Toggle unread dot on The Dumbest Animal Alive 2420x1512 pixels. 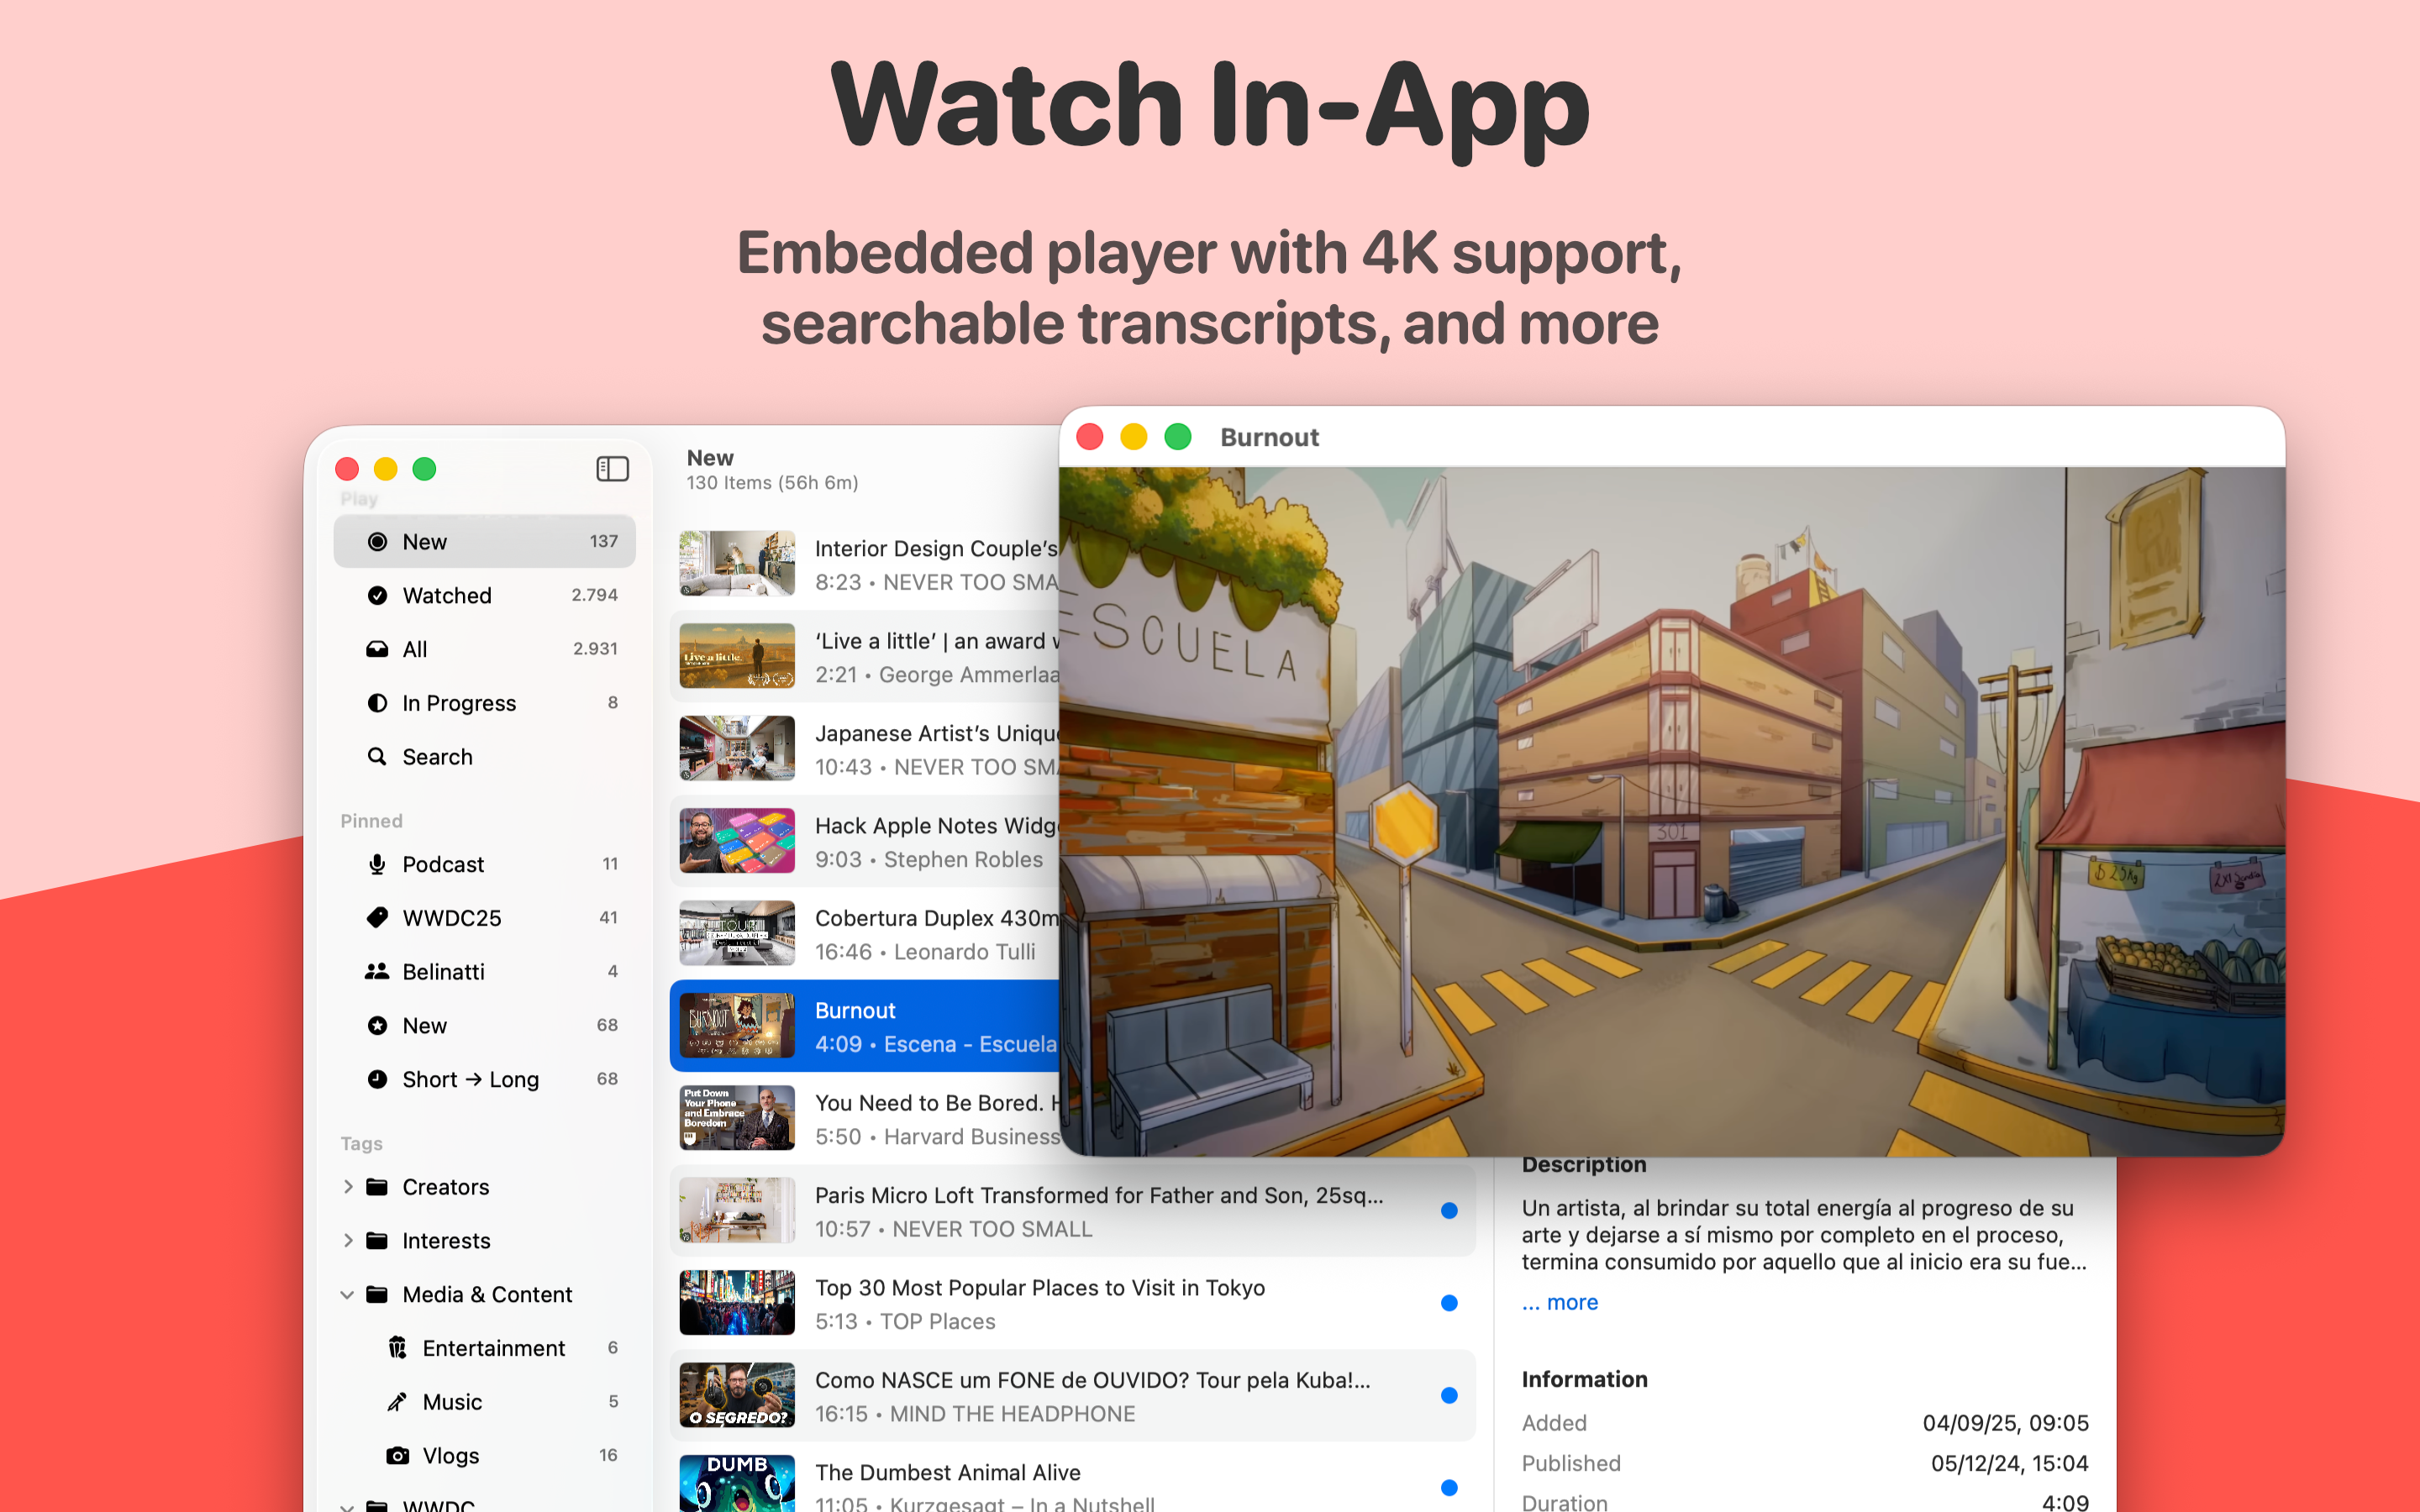(x=1449, y=1488)
